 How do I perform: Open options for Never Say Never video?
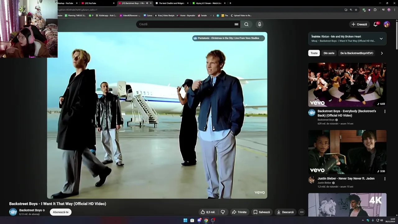[x=385, y=179]
